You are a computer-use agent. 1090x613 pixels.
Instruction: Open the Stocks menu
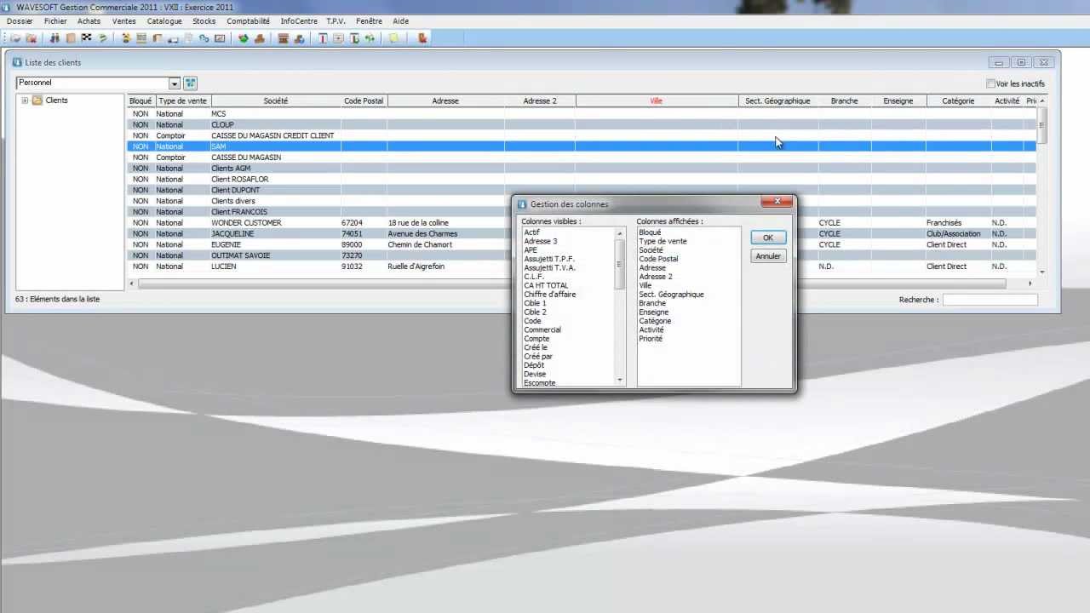coord(204,21)
